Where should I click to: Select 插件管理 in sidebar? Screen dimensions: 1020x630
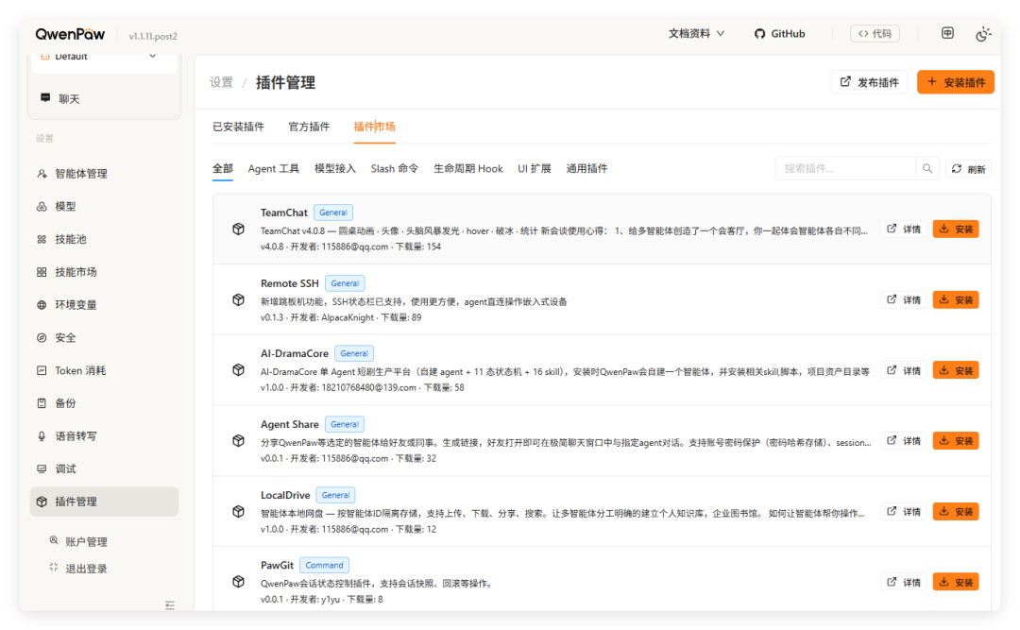tap(104, 502)
